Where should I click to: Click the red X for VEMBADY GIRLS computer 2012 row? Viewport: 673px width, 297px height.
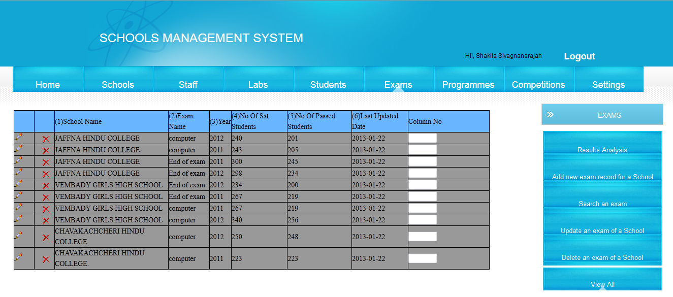tap(46, 219)
